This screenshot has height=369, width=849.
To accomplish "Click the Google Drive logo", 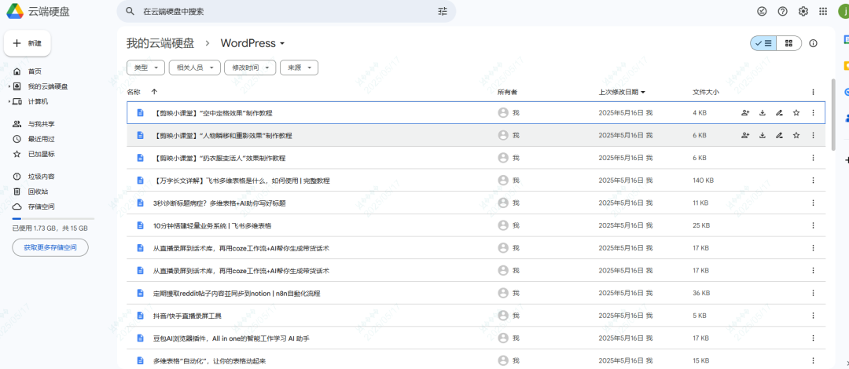I will [14, 11].
